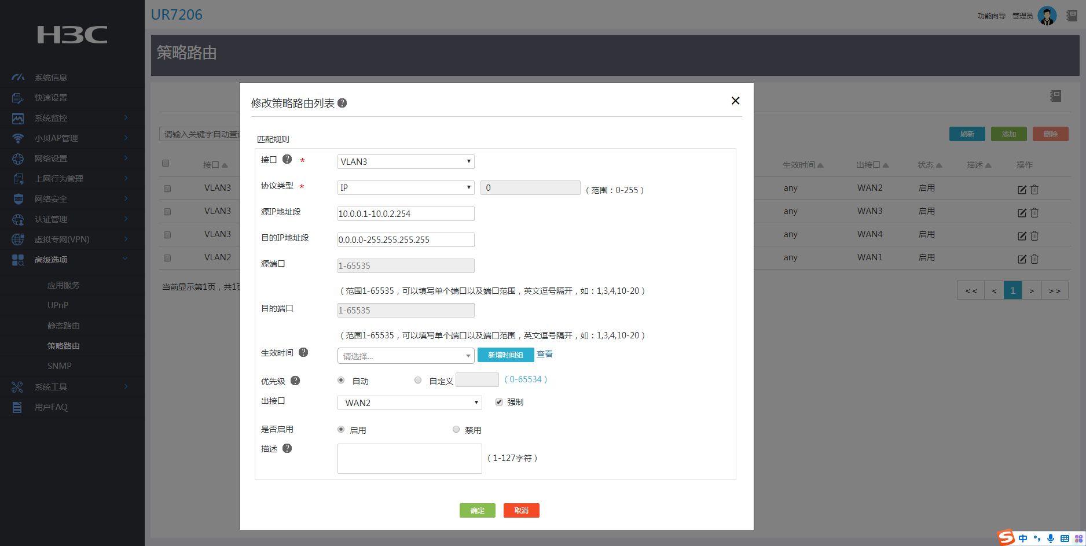Open the 出接口 dropdown showing WAN2
This screenshot has width=1086, height=546.
[x=410, y=403]
